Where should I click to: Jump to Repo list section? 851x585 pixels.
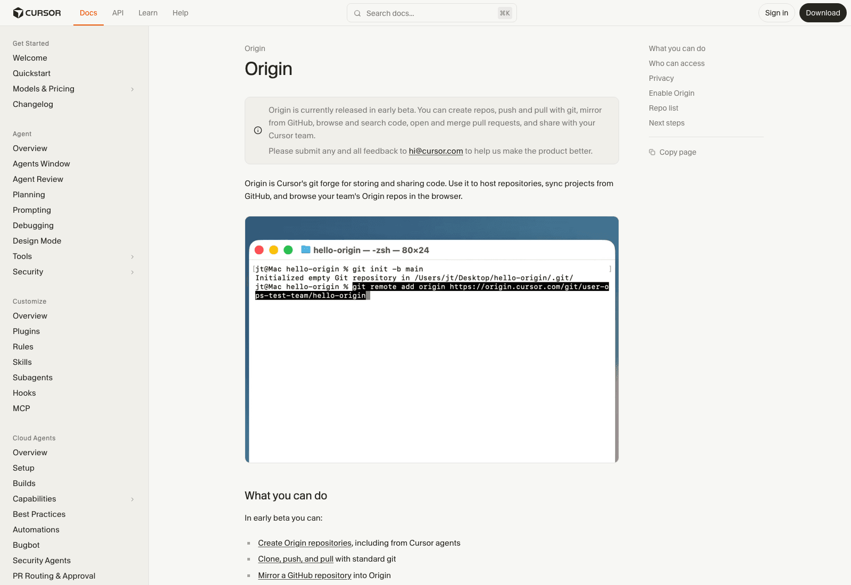(x=663, y=108)
